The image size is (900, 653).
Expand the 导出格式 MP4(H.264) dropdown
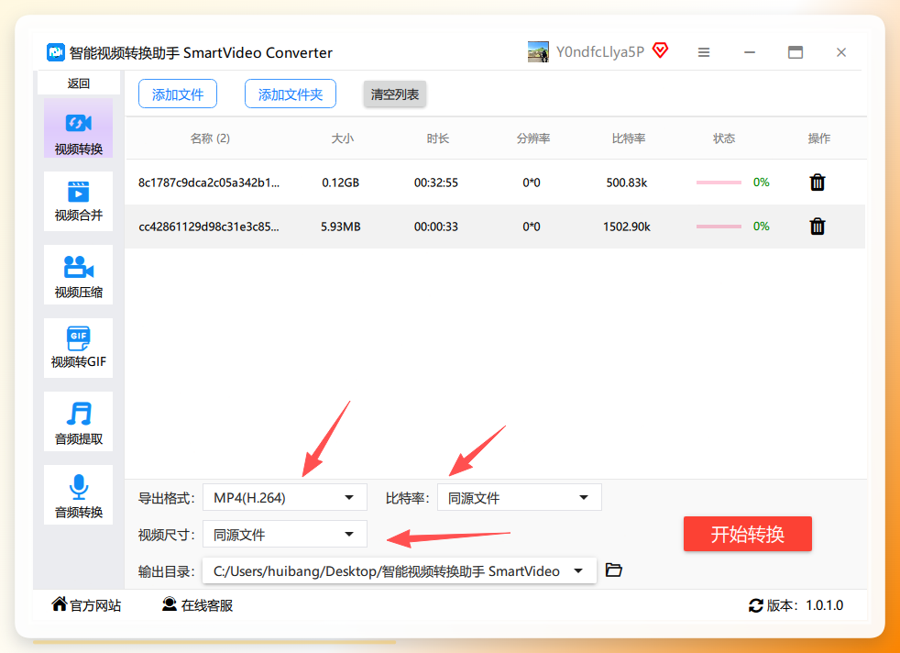(285, 497)
